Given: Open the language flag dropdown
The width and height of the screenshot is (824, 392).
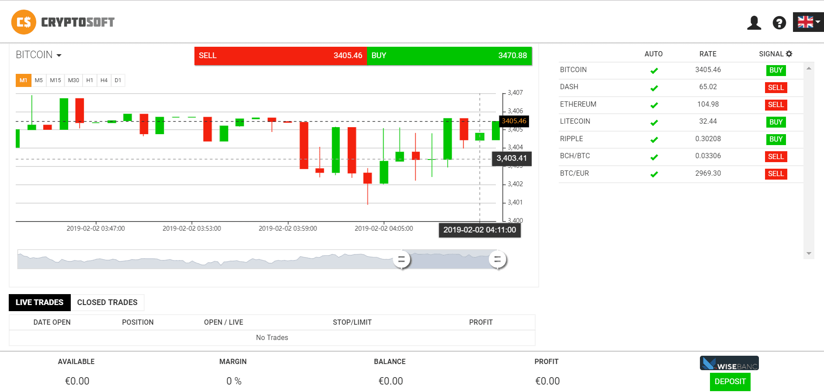Looking at the screenshot, I should tap(808, 22).
